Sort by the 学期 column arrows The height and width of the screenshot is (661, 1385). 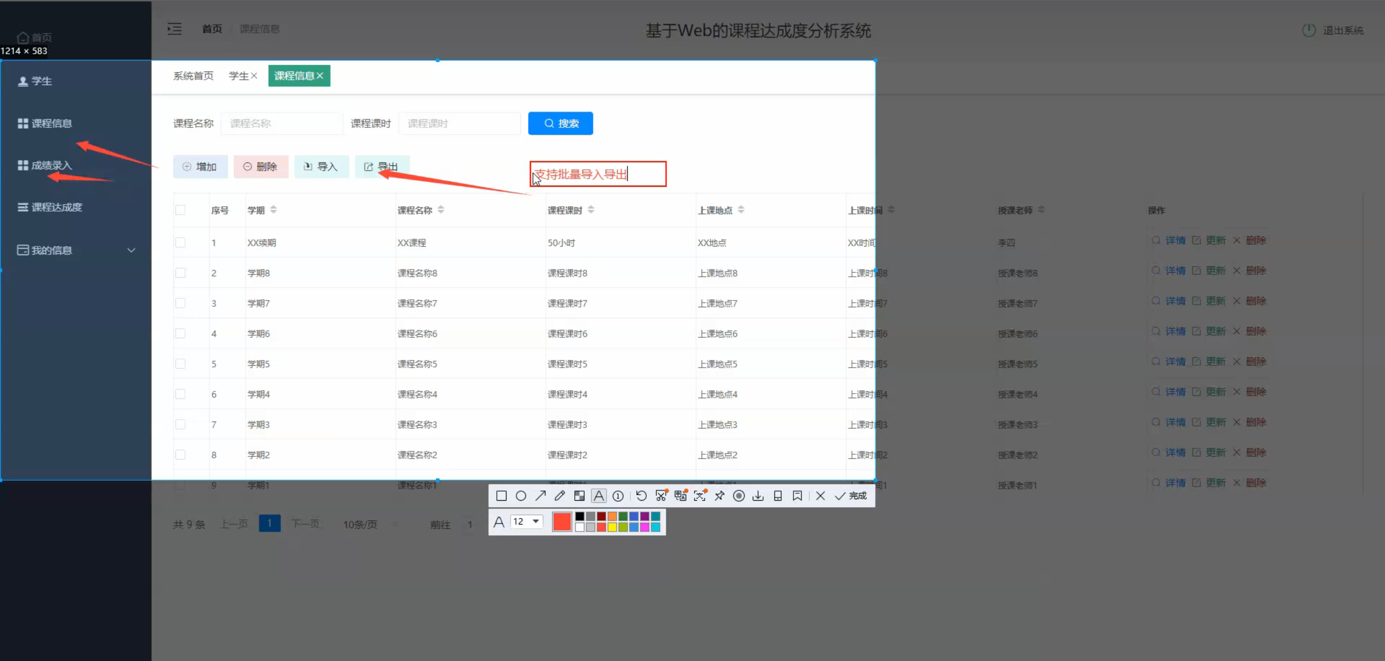click(273, 210)
